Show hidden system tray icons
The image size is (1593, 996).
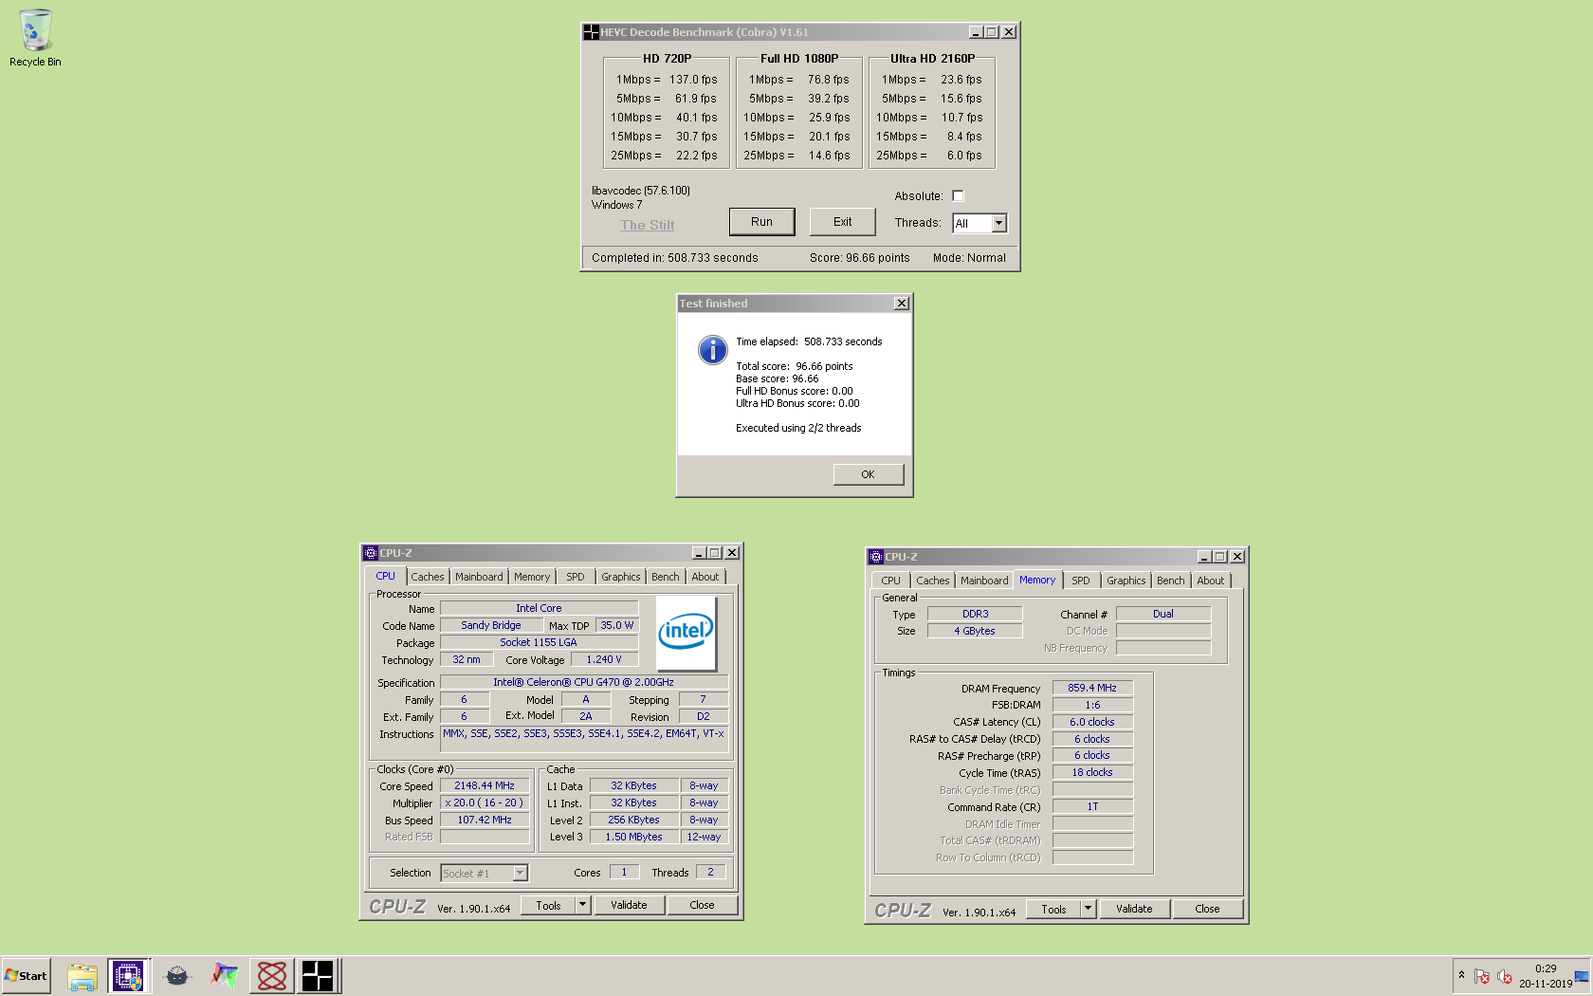[x=1461, y=975]
